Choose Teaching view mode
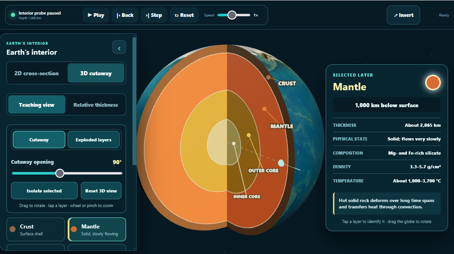Viewport: 454px width, 254px height. point(37,105)
